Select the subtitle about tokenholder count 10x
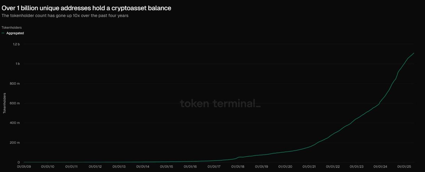 coord(65,16)
